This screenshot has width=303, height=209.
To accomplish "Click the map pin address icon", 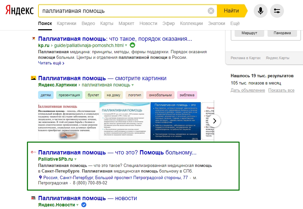I will click(40, 178).
